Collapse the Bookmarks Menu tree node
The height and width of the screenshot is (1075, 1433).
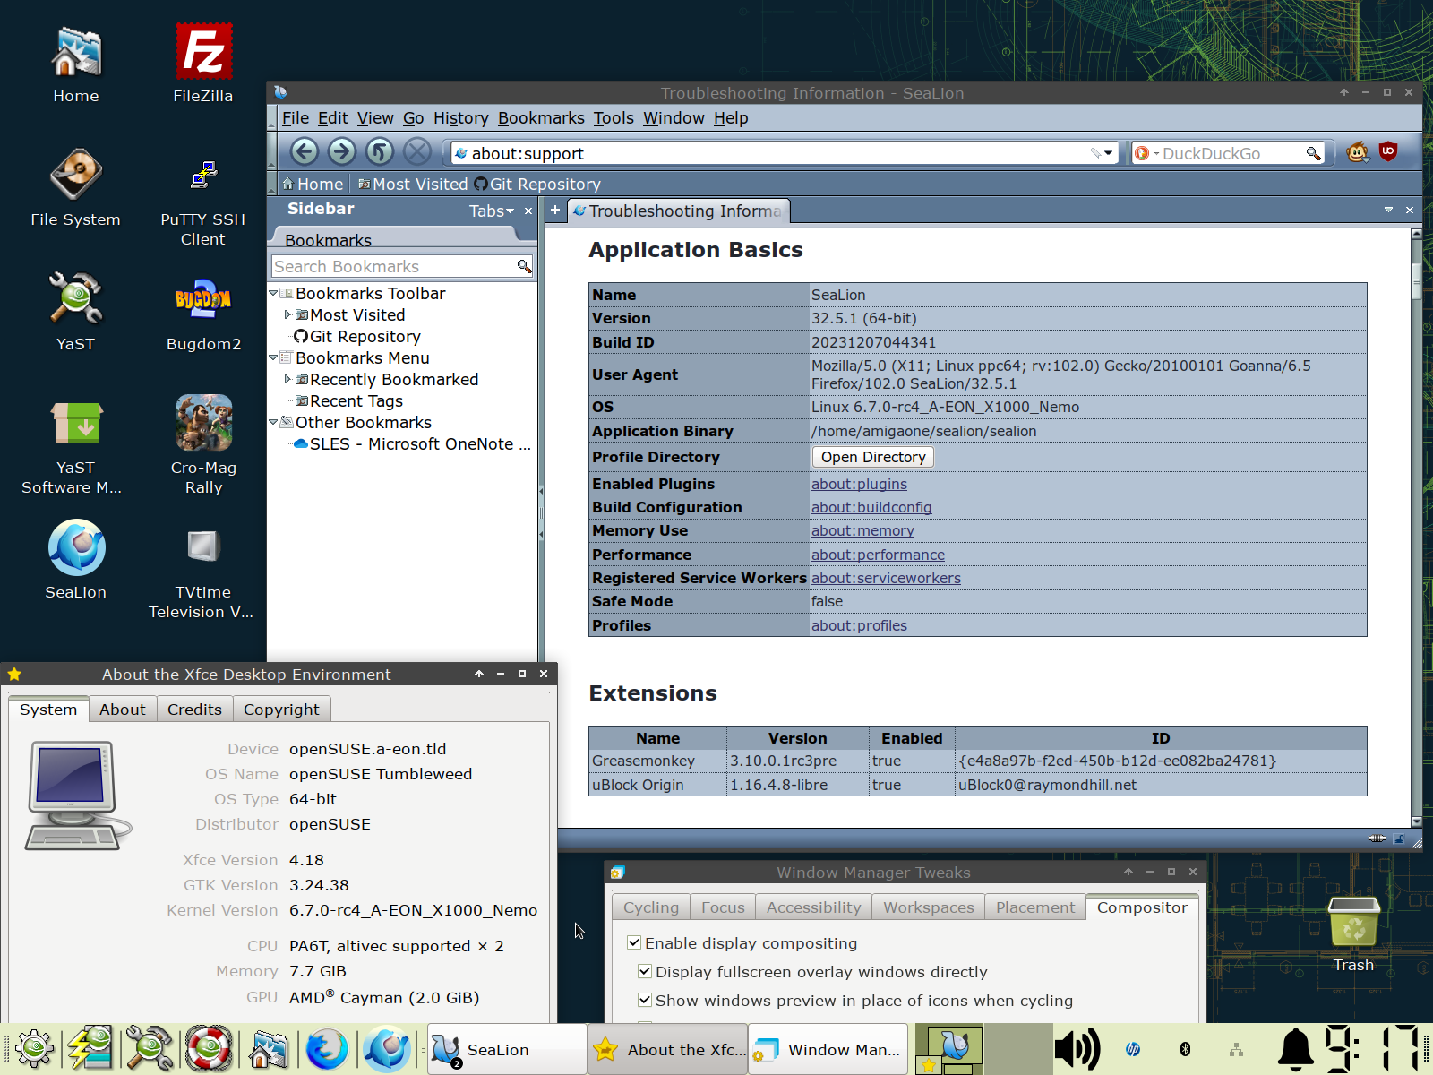point(274,357)
